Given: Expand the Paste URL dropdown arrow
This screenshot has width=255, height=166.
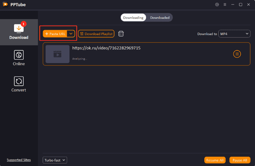Looking at the screenshot, I should pos(71,34).
